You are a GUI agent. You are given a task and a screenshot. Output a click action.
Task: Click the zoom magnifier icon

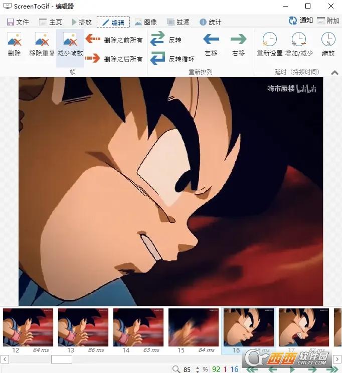coord(176,369)
